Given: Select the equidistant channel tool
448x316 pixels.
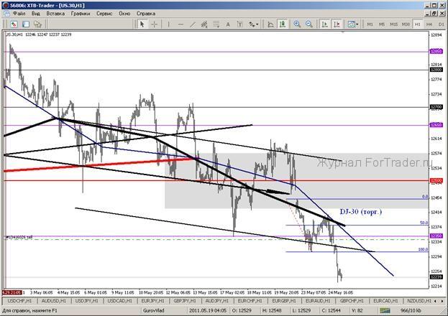Looking at the screenshot, I should tap(204, 24).
